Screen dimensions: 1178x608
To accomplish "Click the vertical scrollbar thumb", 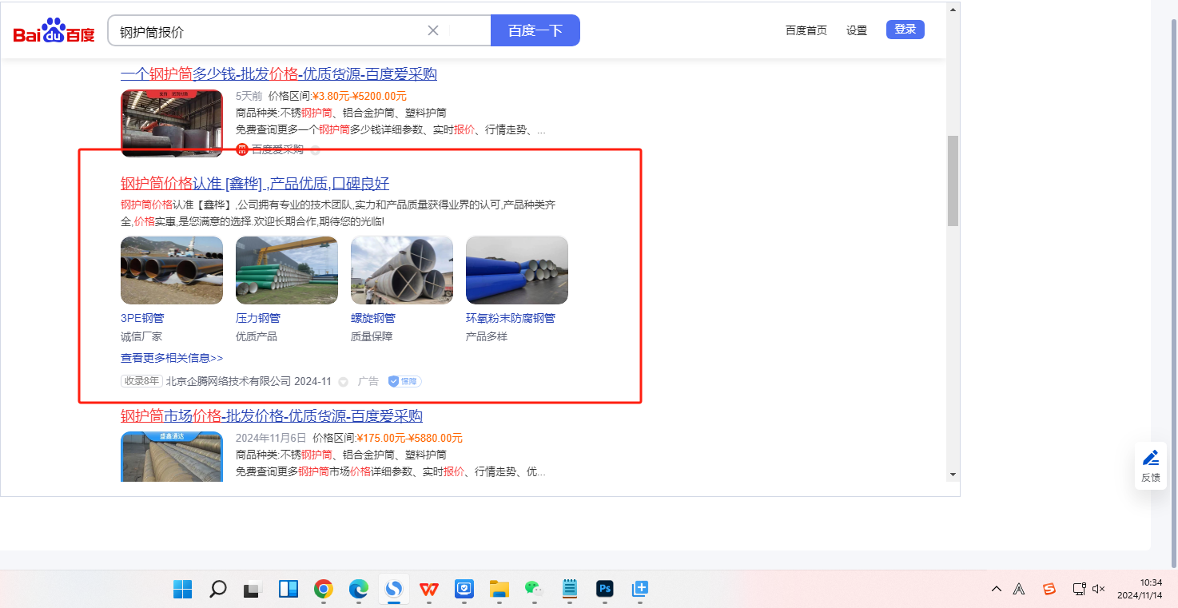I will [953, 181].
